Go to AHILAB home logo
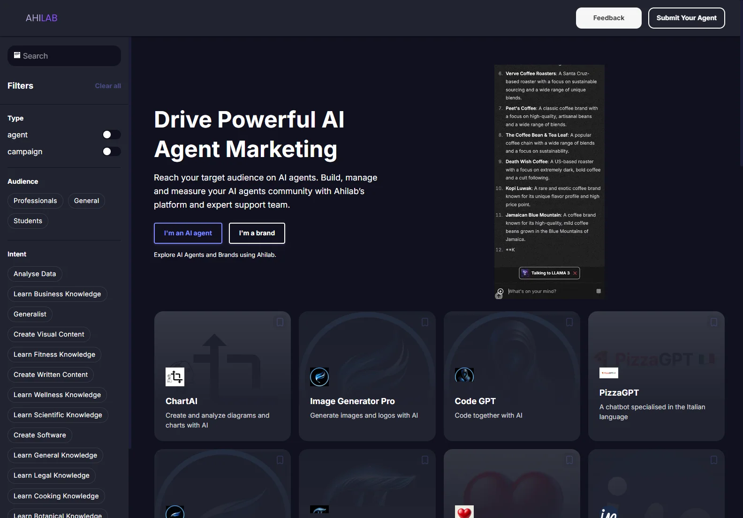 (x=42, y=18)
